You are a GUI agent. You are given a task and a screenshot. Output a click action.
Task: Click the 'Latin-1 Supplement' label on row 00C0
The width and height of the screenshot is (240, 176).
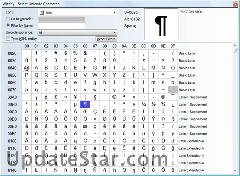click(193, 112)
